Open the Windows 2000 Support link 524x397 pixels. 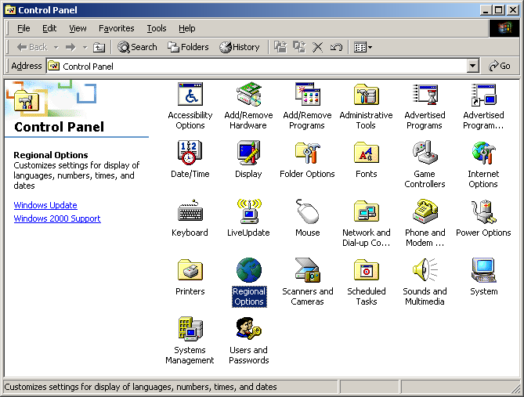coord(57,218)
